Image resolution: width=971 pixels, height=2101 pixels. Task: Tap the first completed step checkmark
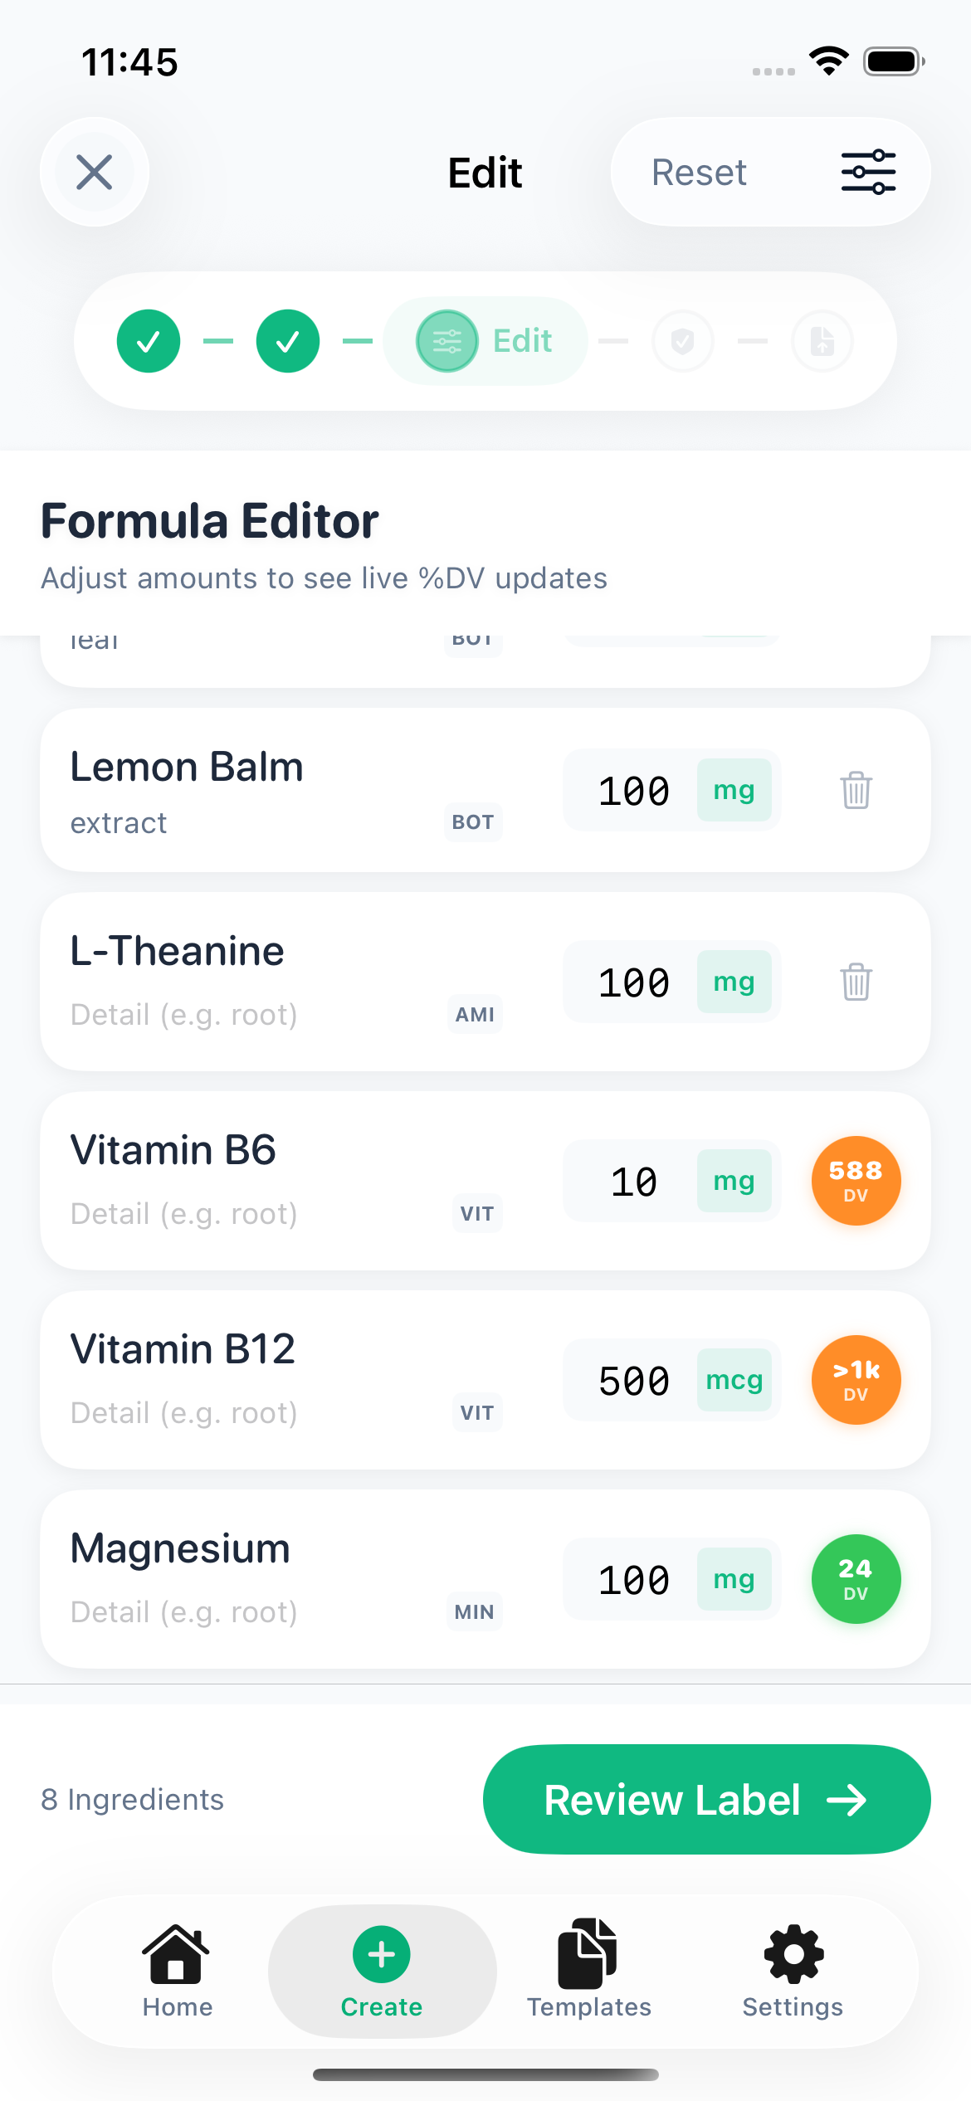pos(149,341)
